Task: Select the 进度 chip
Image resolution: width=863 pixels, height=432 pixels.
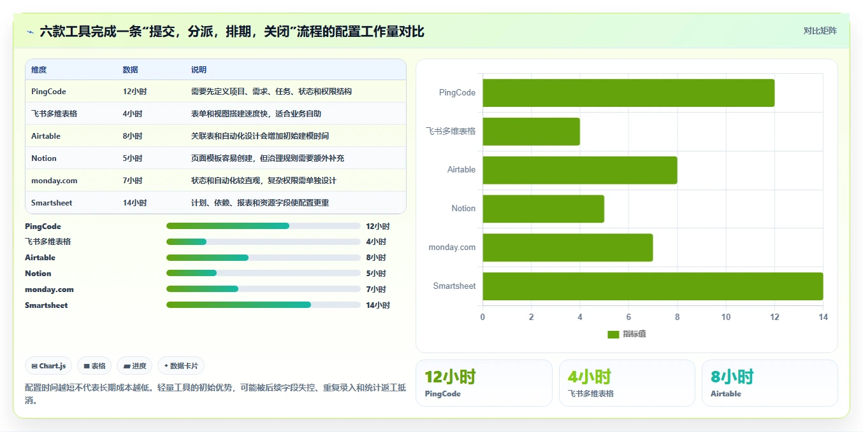Action: click(134, 366)
